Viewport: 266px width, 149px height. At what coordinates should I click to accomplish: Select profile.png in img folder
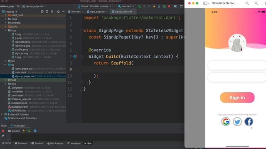pyautogui.click(x=21, y=50)
